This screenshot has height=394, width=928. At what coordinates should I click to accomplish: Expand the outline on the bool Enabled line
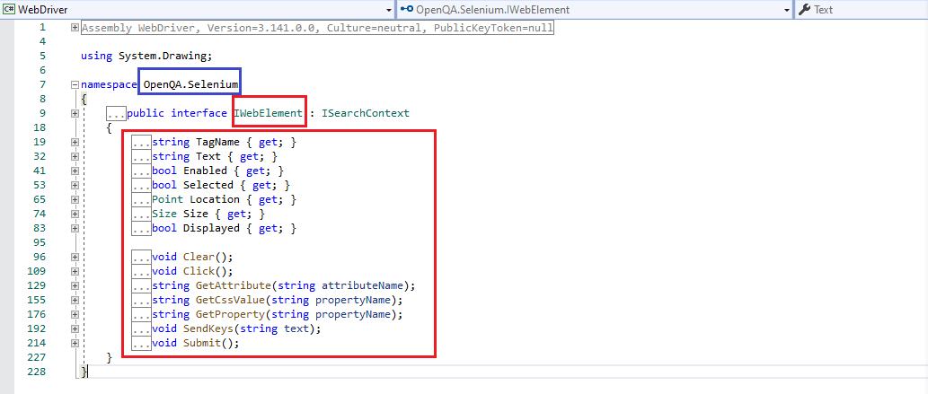tap(75, 171)
